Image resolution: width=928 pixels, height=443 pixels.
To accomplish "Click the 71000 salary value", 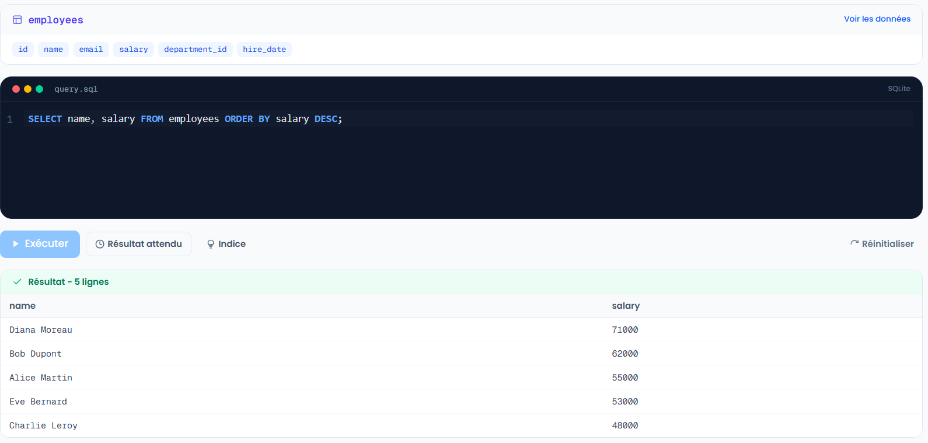I will coord(625,330).
